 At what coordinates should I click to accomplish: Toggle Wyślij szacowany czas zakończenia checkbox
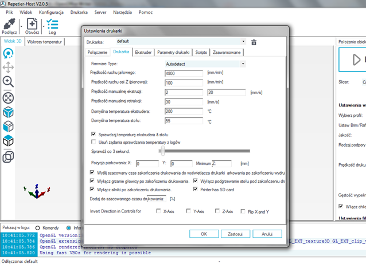coord(92,172)
